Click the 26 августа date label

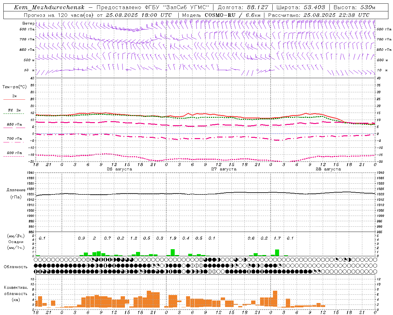coord(119,169)
